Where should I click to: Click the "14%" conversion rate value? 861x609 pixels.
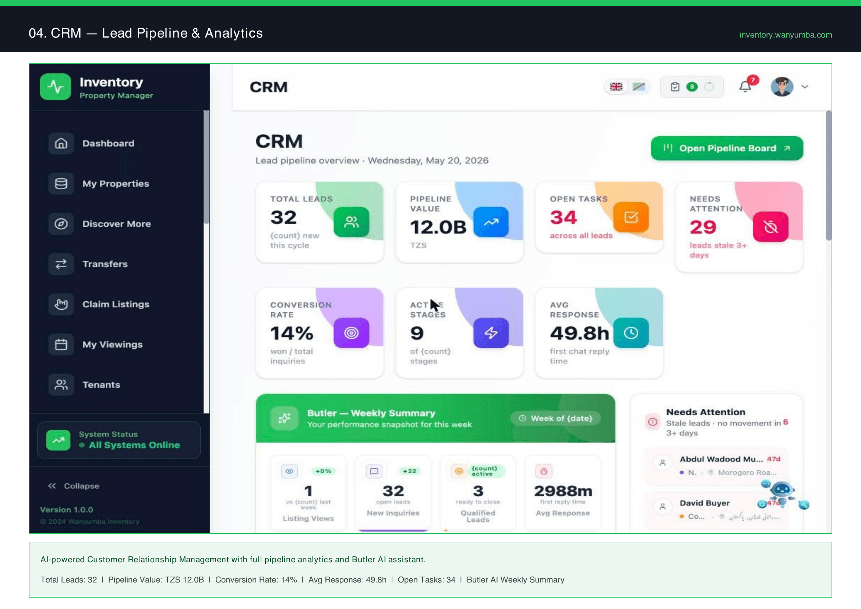[292, 333]
